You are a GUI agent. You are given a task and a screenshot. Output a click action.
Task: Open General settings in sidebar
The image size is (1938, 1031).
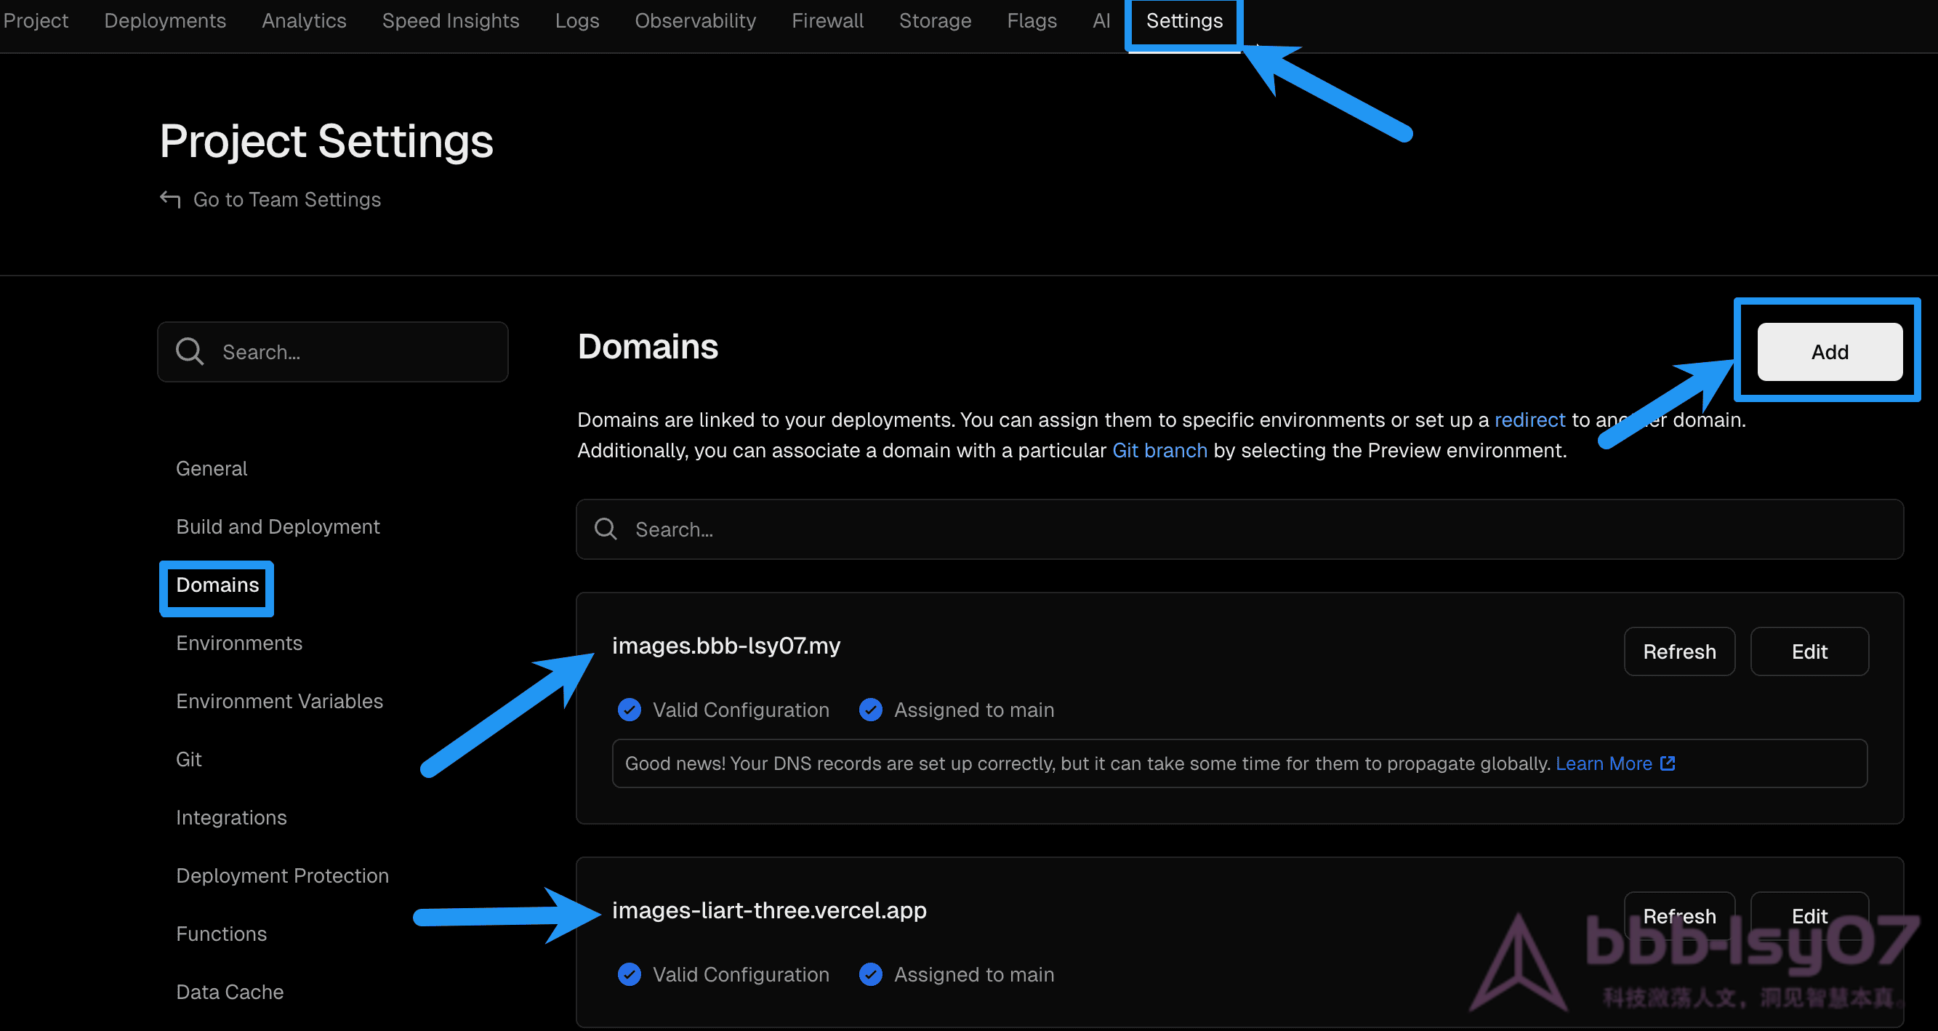[212, 468]
